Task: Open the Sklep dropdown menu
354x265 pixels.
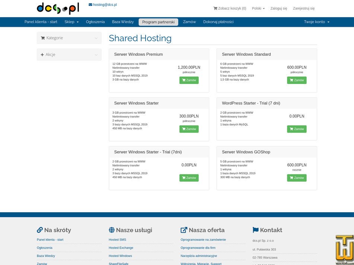Action: coord(71,22)
